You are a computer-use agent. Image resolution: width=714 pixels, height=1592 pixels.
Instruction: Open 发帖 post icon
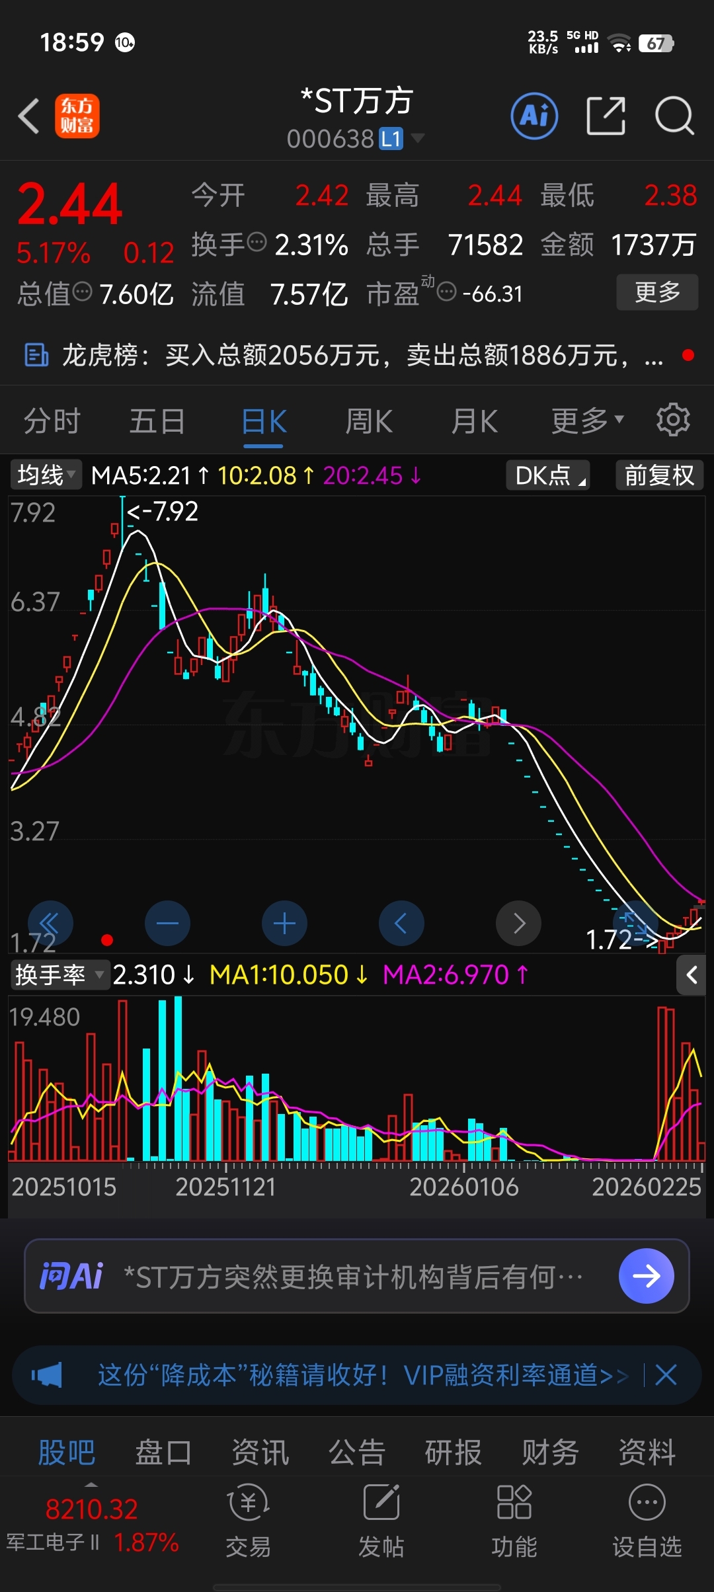[x=381, y=1522]
